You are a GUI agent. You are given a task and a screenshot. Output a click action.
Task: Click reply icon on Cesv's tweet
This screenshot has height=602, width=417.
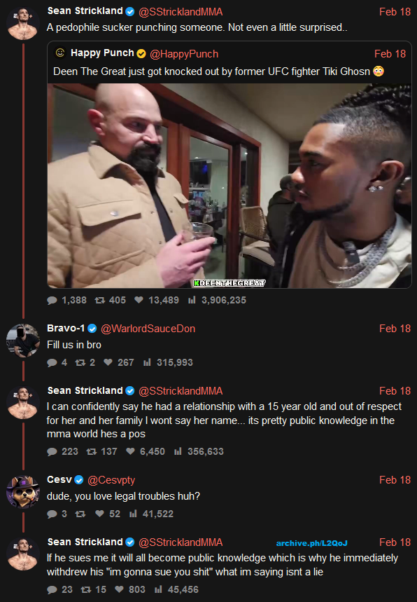point(52,514)
